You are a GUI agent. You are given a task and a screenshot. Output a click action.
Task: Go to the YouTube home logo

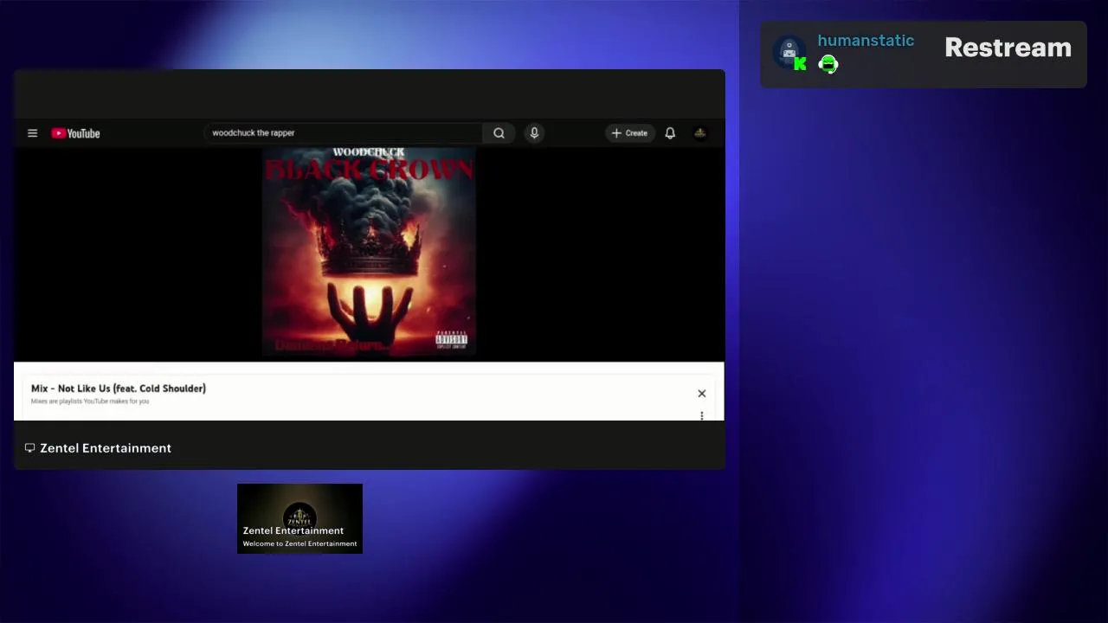[75, 133]
